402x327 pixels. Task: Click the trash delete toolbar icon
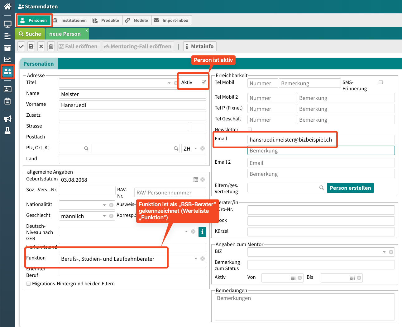51,46
